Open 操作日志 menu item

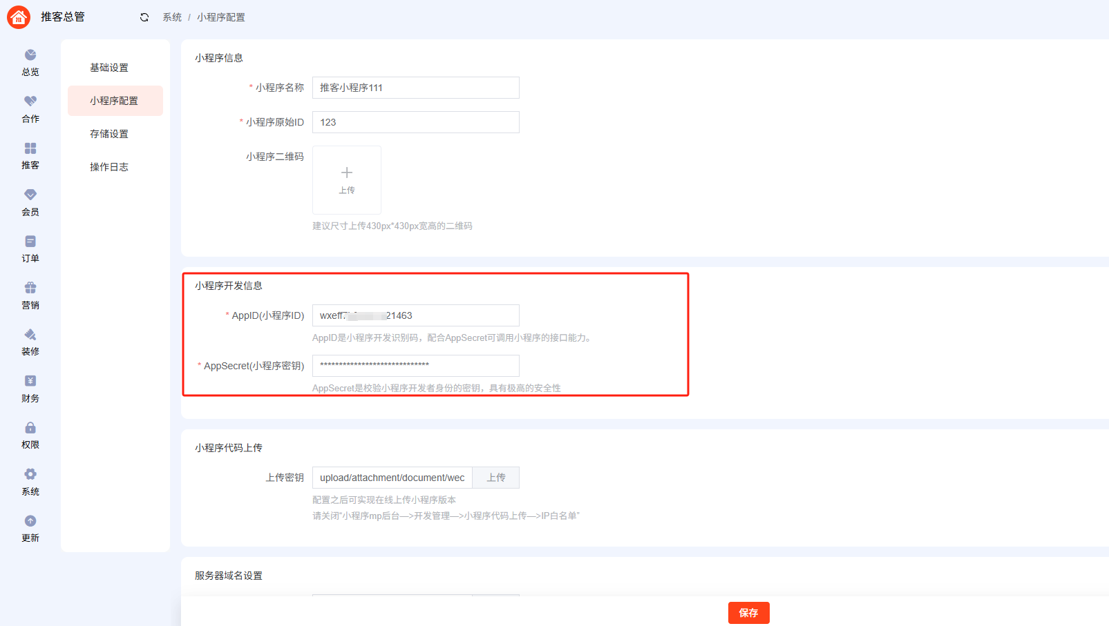(x=109, y=167)
